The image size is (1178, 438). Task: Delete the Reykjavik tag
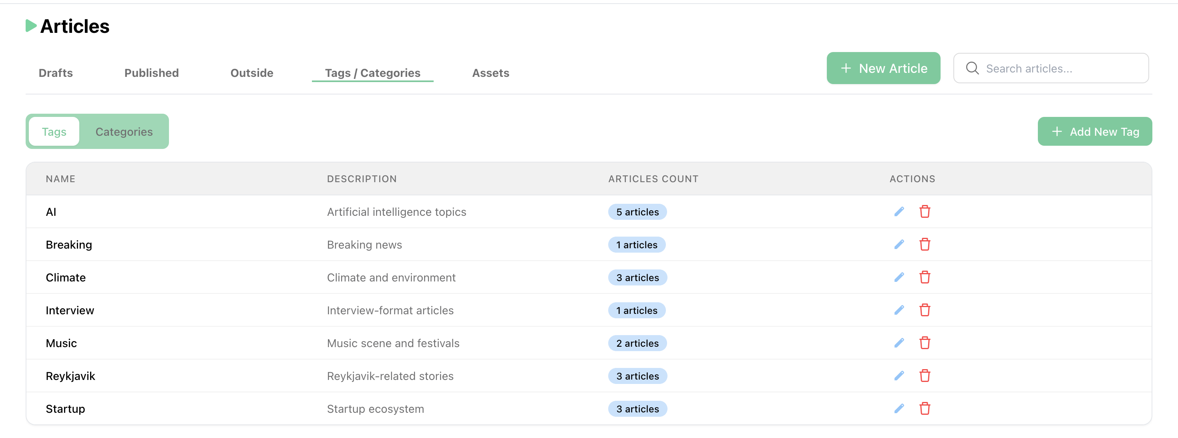click(924, 376)
